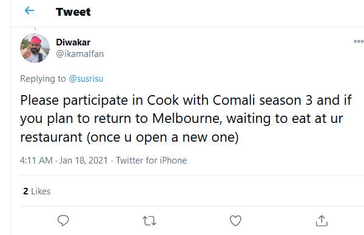Visit the @susrisu mention link
The image size is (364, 235).
(x=86, y=79)
